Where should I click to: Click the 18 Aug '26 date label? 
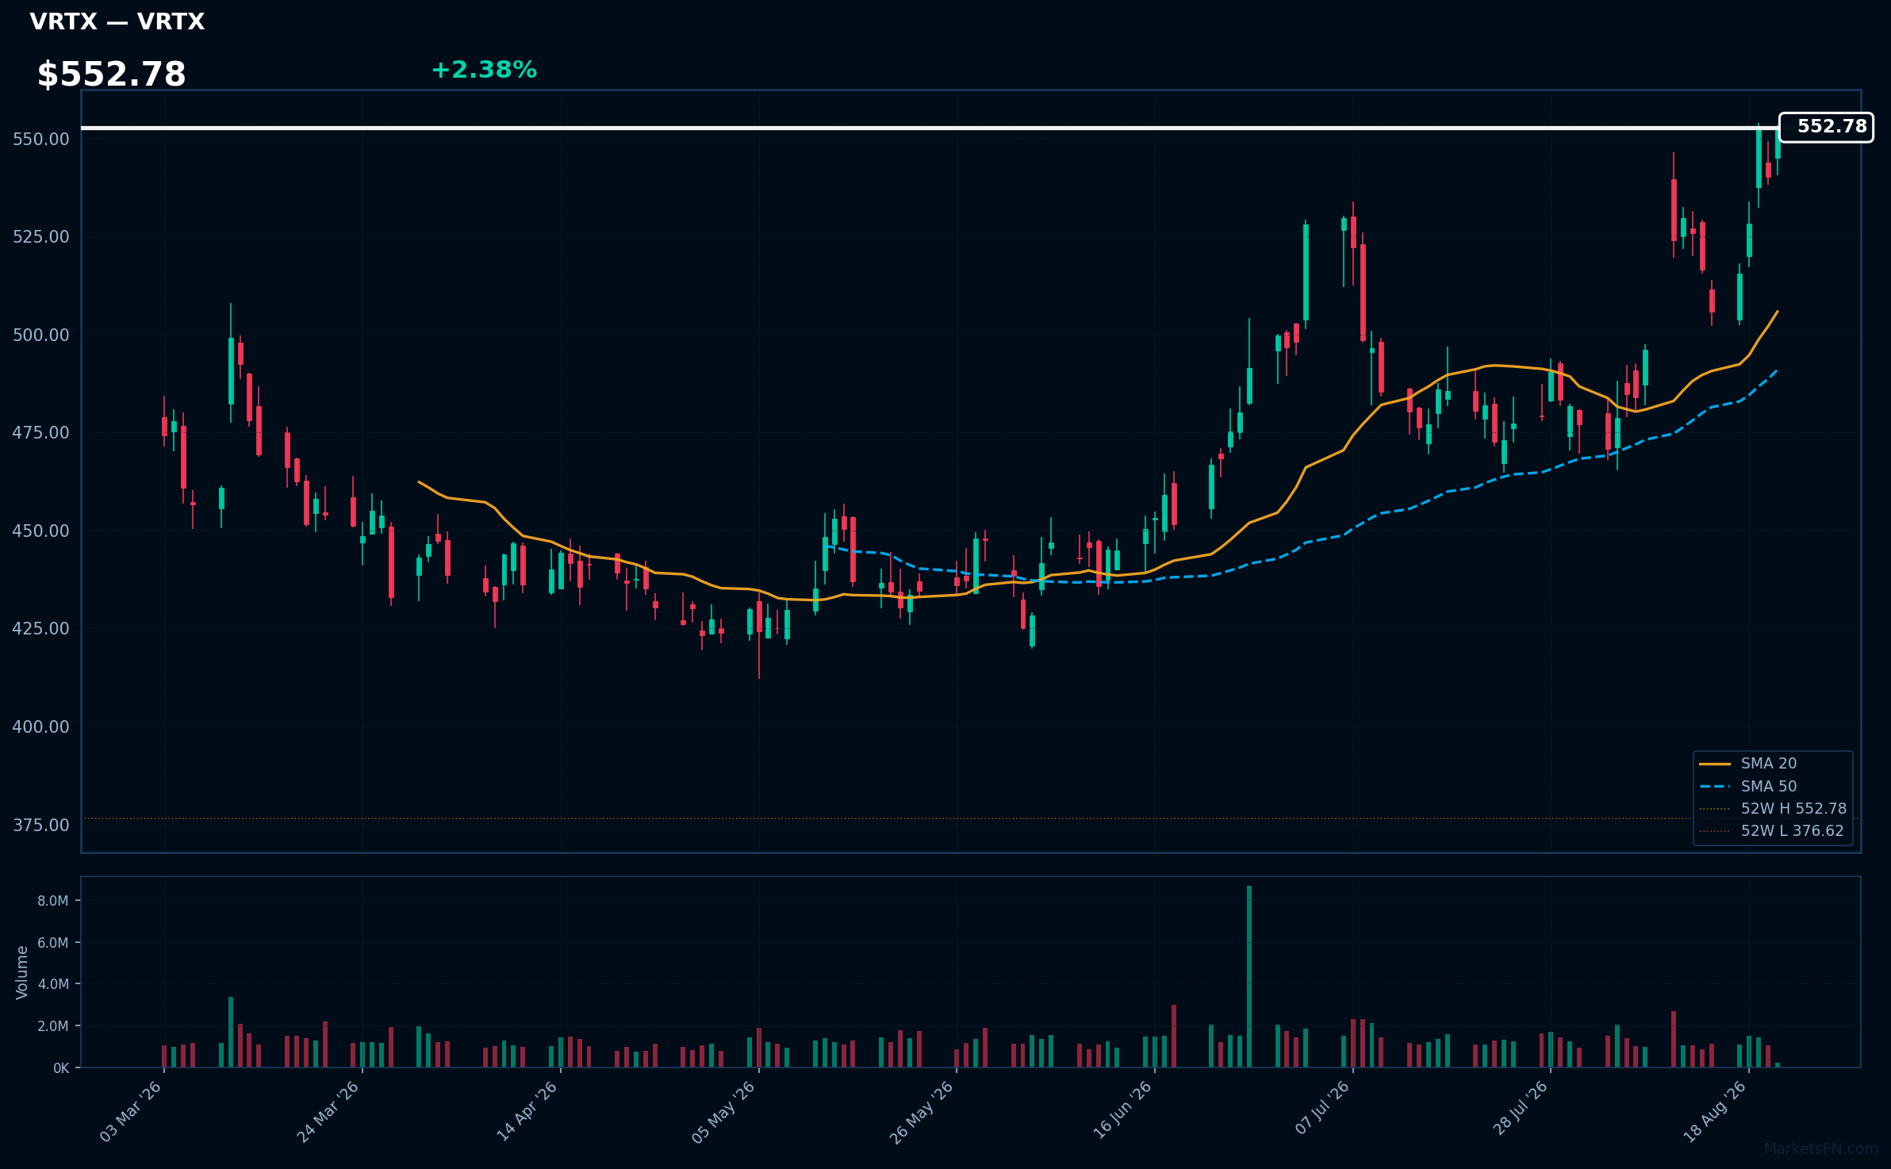(1715, 1111)
